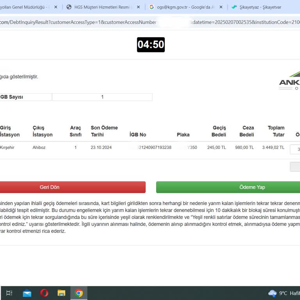Click the Geçiş Bedeli column header
The height and width of the screenshot is (300, 300).
[x=219, y=131]
